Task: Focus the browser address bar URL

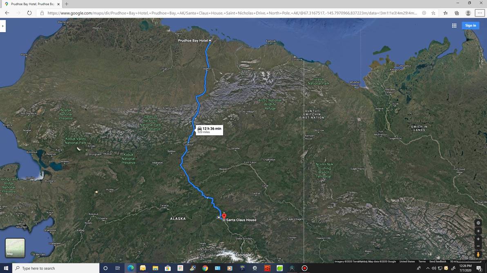Action: tap(232, 13)
